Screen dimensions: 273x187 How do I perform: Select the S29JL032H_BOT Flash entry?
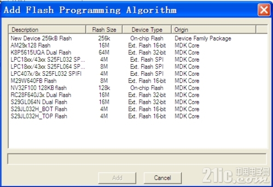pos(39,109)
